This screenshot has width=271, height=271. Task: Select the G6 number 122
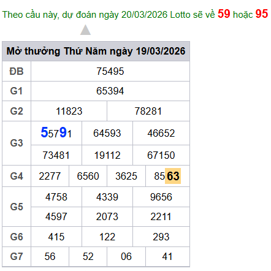[x=107, y=237]
